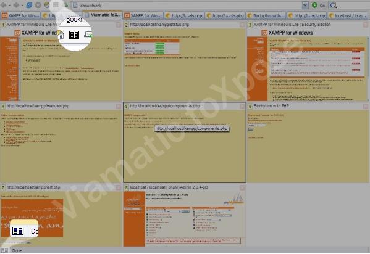Screen dimensions: 370x254
Task: Click the browser Back arrow button
Action: pyautogui.click(x=3, y=5)
